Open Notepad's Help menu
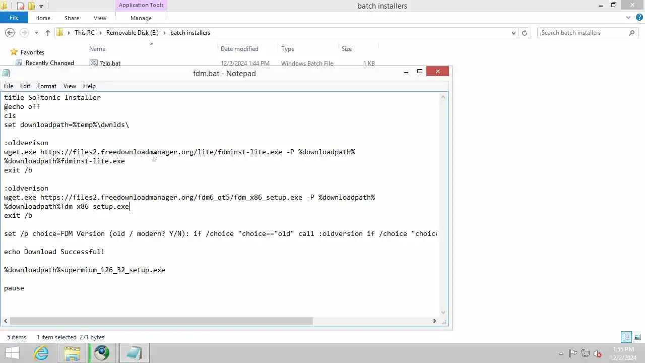The image size is (645, 363). tap(89, 86)
